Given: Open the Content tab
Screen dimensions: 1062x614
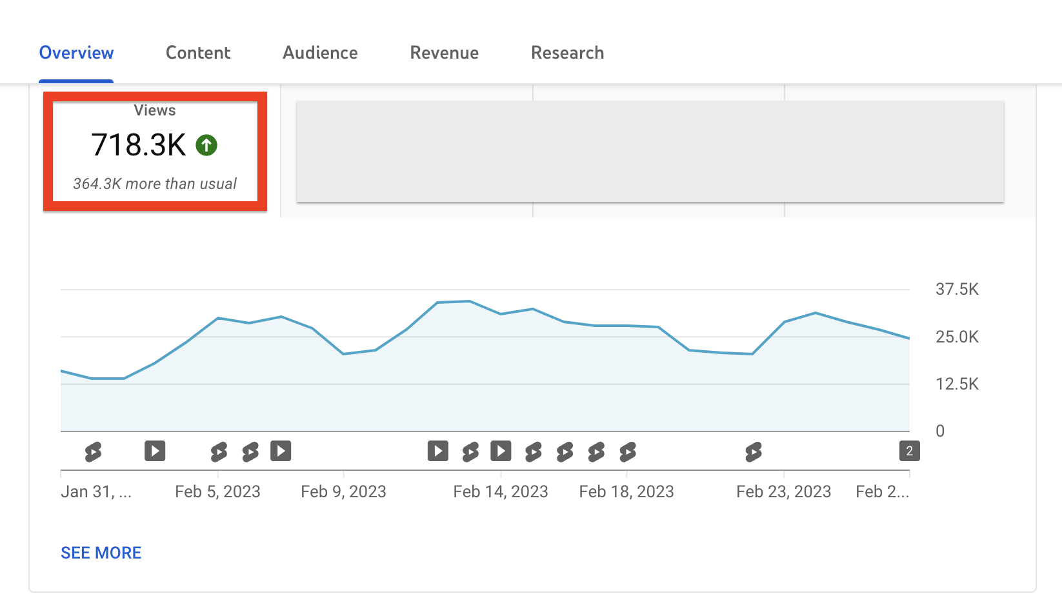Looking at the screenshot, I should pos(198,53).
